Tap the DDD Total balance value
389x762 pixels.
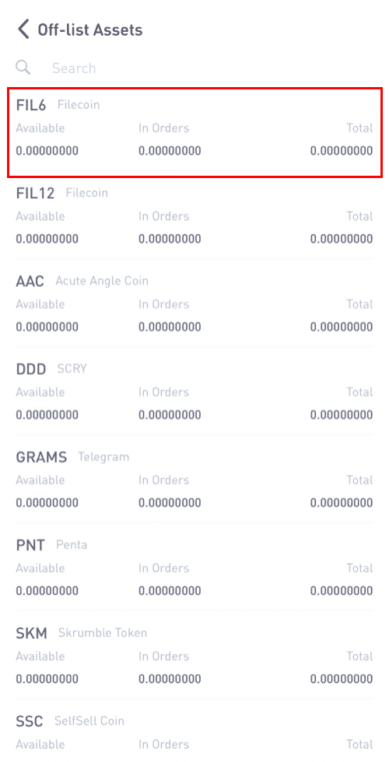342,414
